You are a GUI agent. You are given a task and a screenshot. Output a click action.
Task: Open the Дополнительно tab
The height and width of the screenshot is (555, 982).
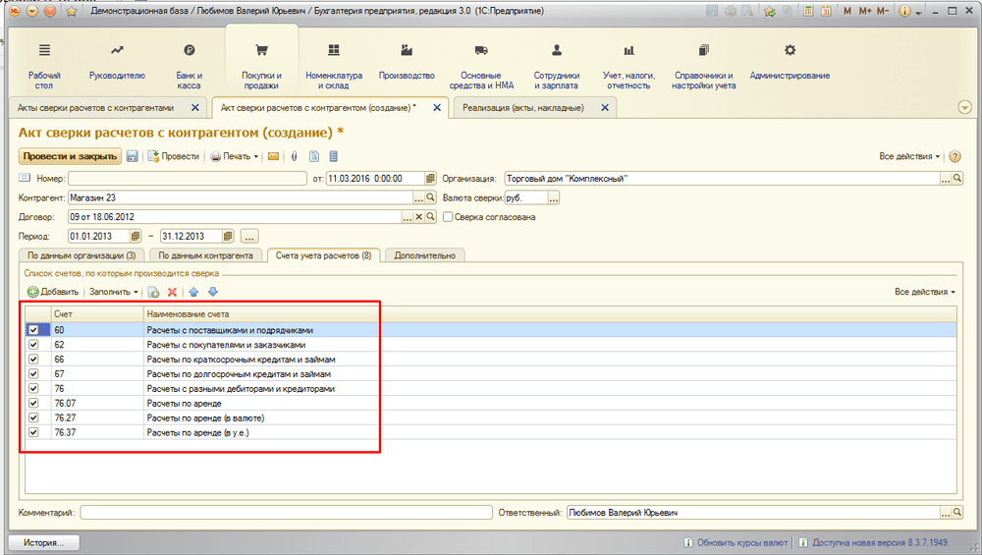tap(424, 255)
